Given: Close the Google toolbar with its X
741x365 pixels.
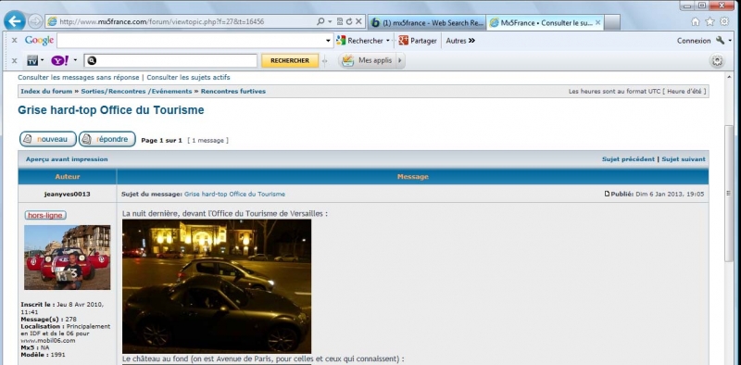Looking at the screenshot, I should pos(14,41).
